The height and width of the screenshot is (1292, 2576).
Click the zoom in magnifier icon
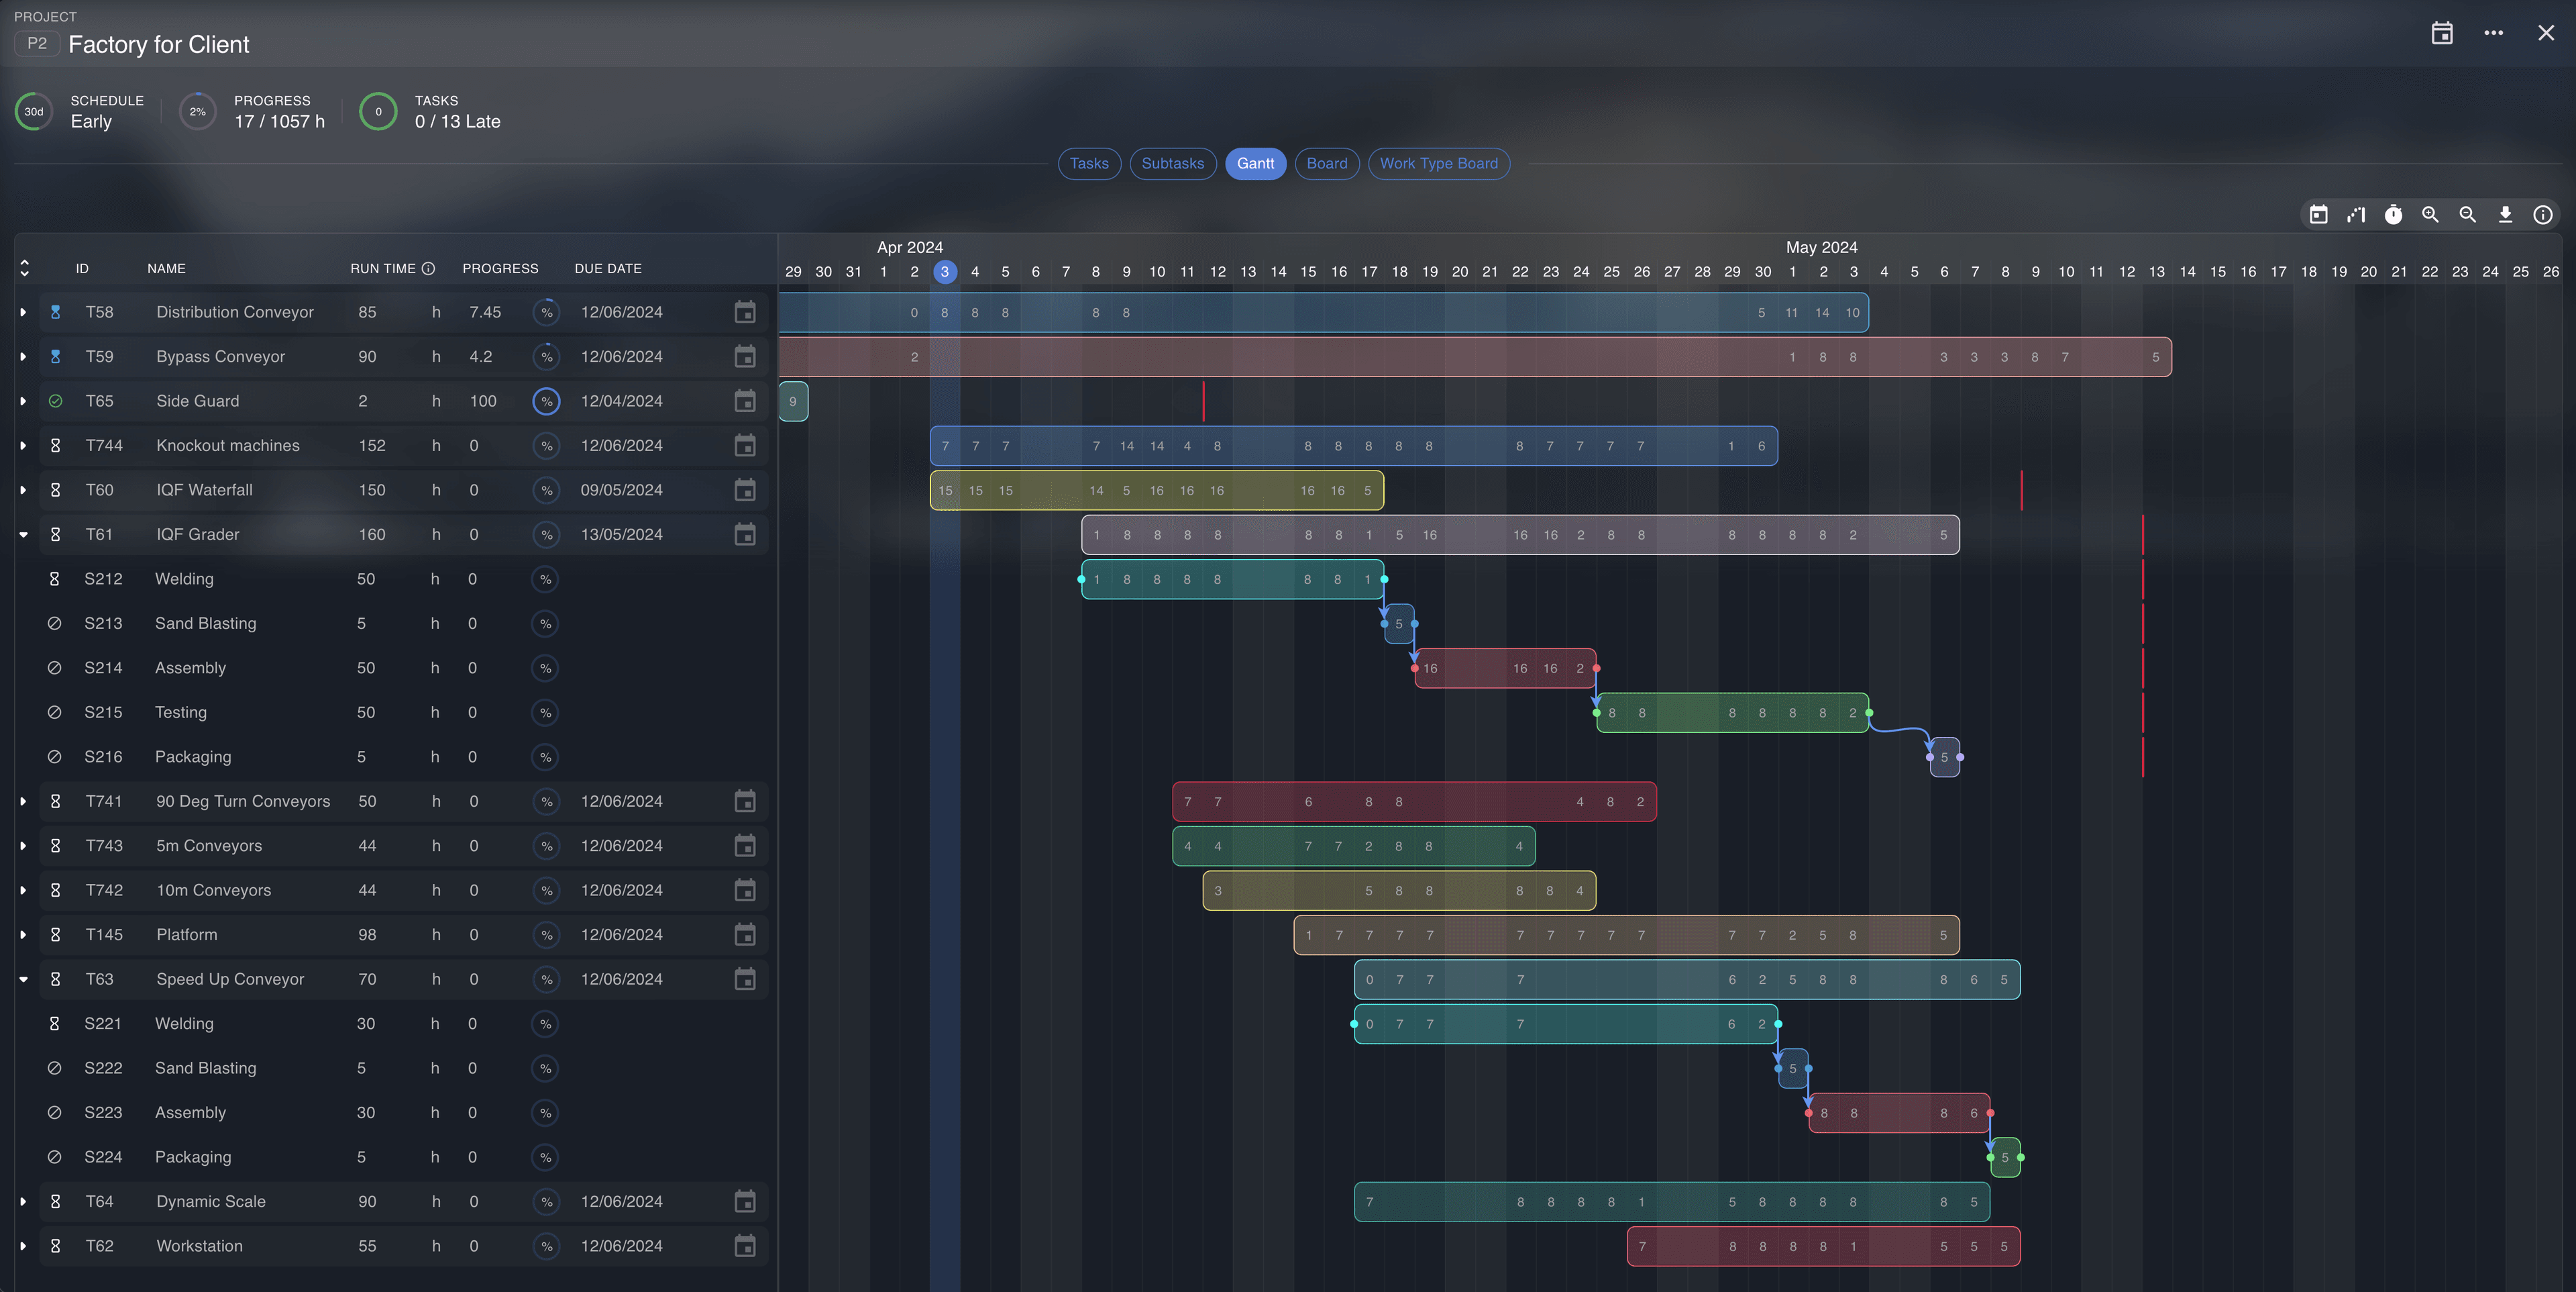point(2430,215)
